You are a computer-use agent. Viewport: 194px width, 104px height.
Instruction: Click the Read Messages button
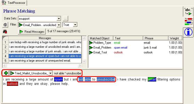(32, 31)
